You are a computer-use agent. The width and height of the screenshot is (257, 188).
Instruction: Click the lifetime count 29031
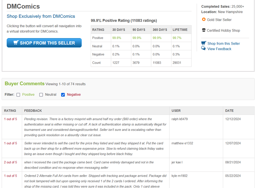click(177, 63)
